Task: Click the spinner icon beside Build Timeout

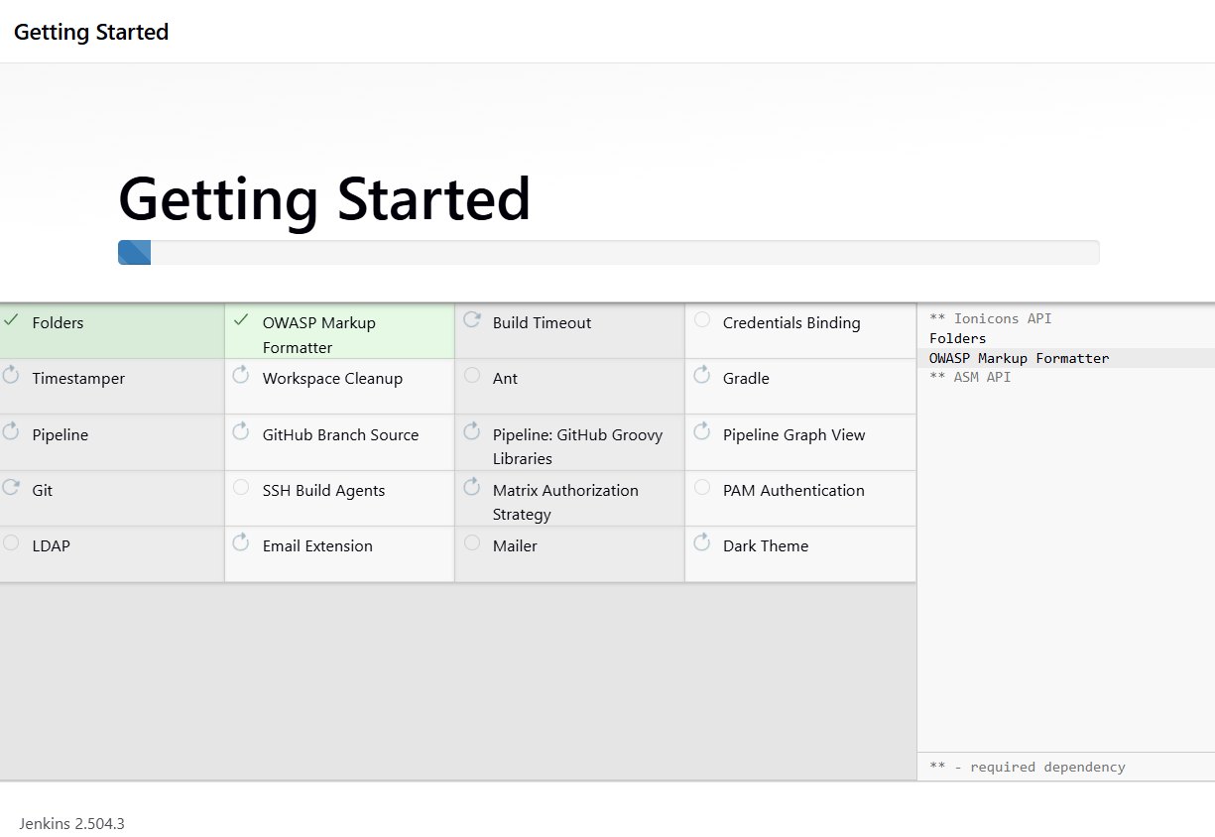Action: [x=472, y=320]
